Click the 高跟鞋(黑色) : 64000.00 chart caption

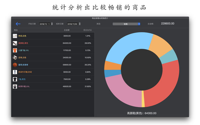pyautogui.click(x=142, y=113)
